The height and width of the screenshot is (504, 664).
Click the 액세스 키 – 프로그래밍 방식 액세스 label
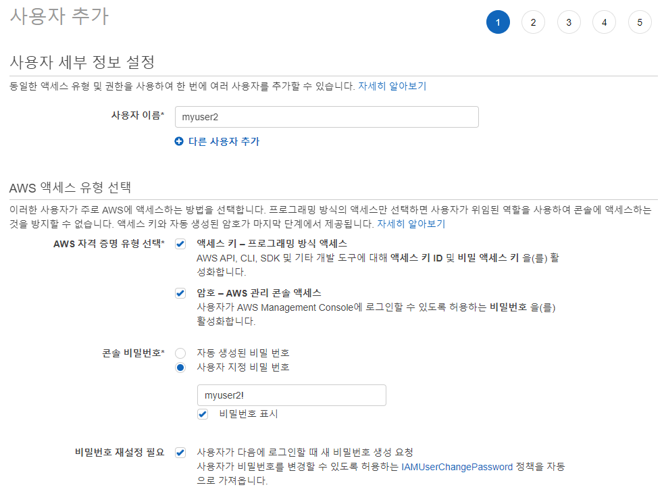[x=272, y=243]
